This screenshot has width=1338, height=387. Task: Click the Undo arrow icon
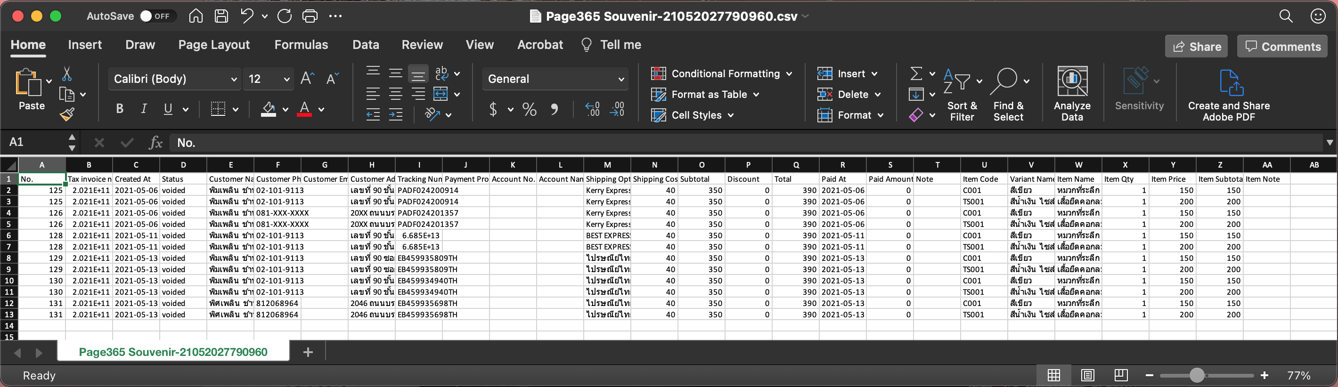coord(247,16)
